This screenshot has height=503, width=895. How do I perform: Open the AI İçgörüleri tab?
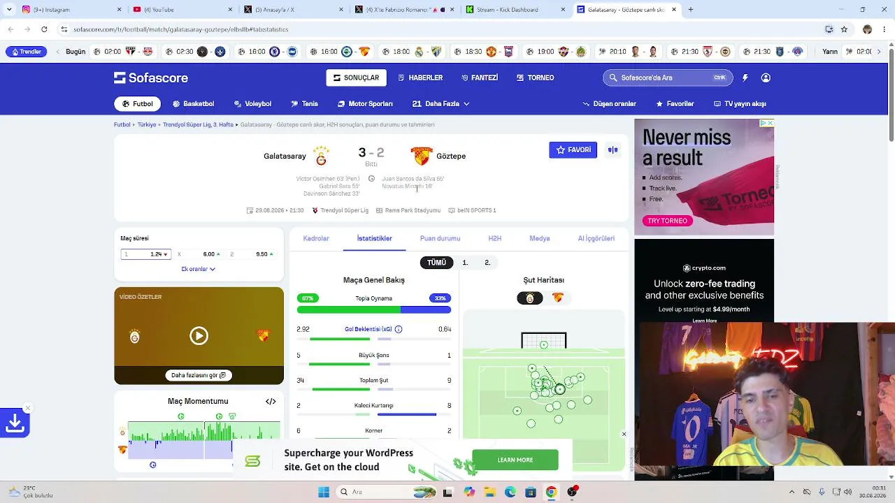pyautogui.click(x=596, y=238)
